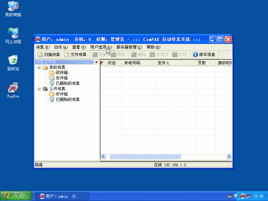Click the 开始 Start button
Image resolution: width=268 pixels, height=201 pixels.
pyautogui.click(x=16, y=196)
